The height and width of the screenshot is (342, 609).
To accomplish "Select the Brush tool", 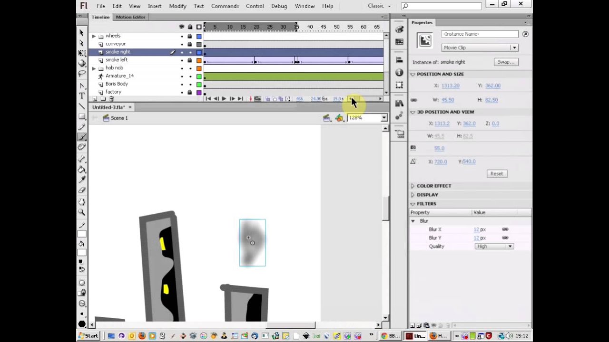I will 82,137.
